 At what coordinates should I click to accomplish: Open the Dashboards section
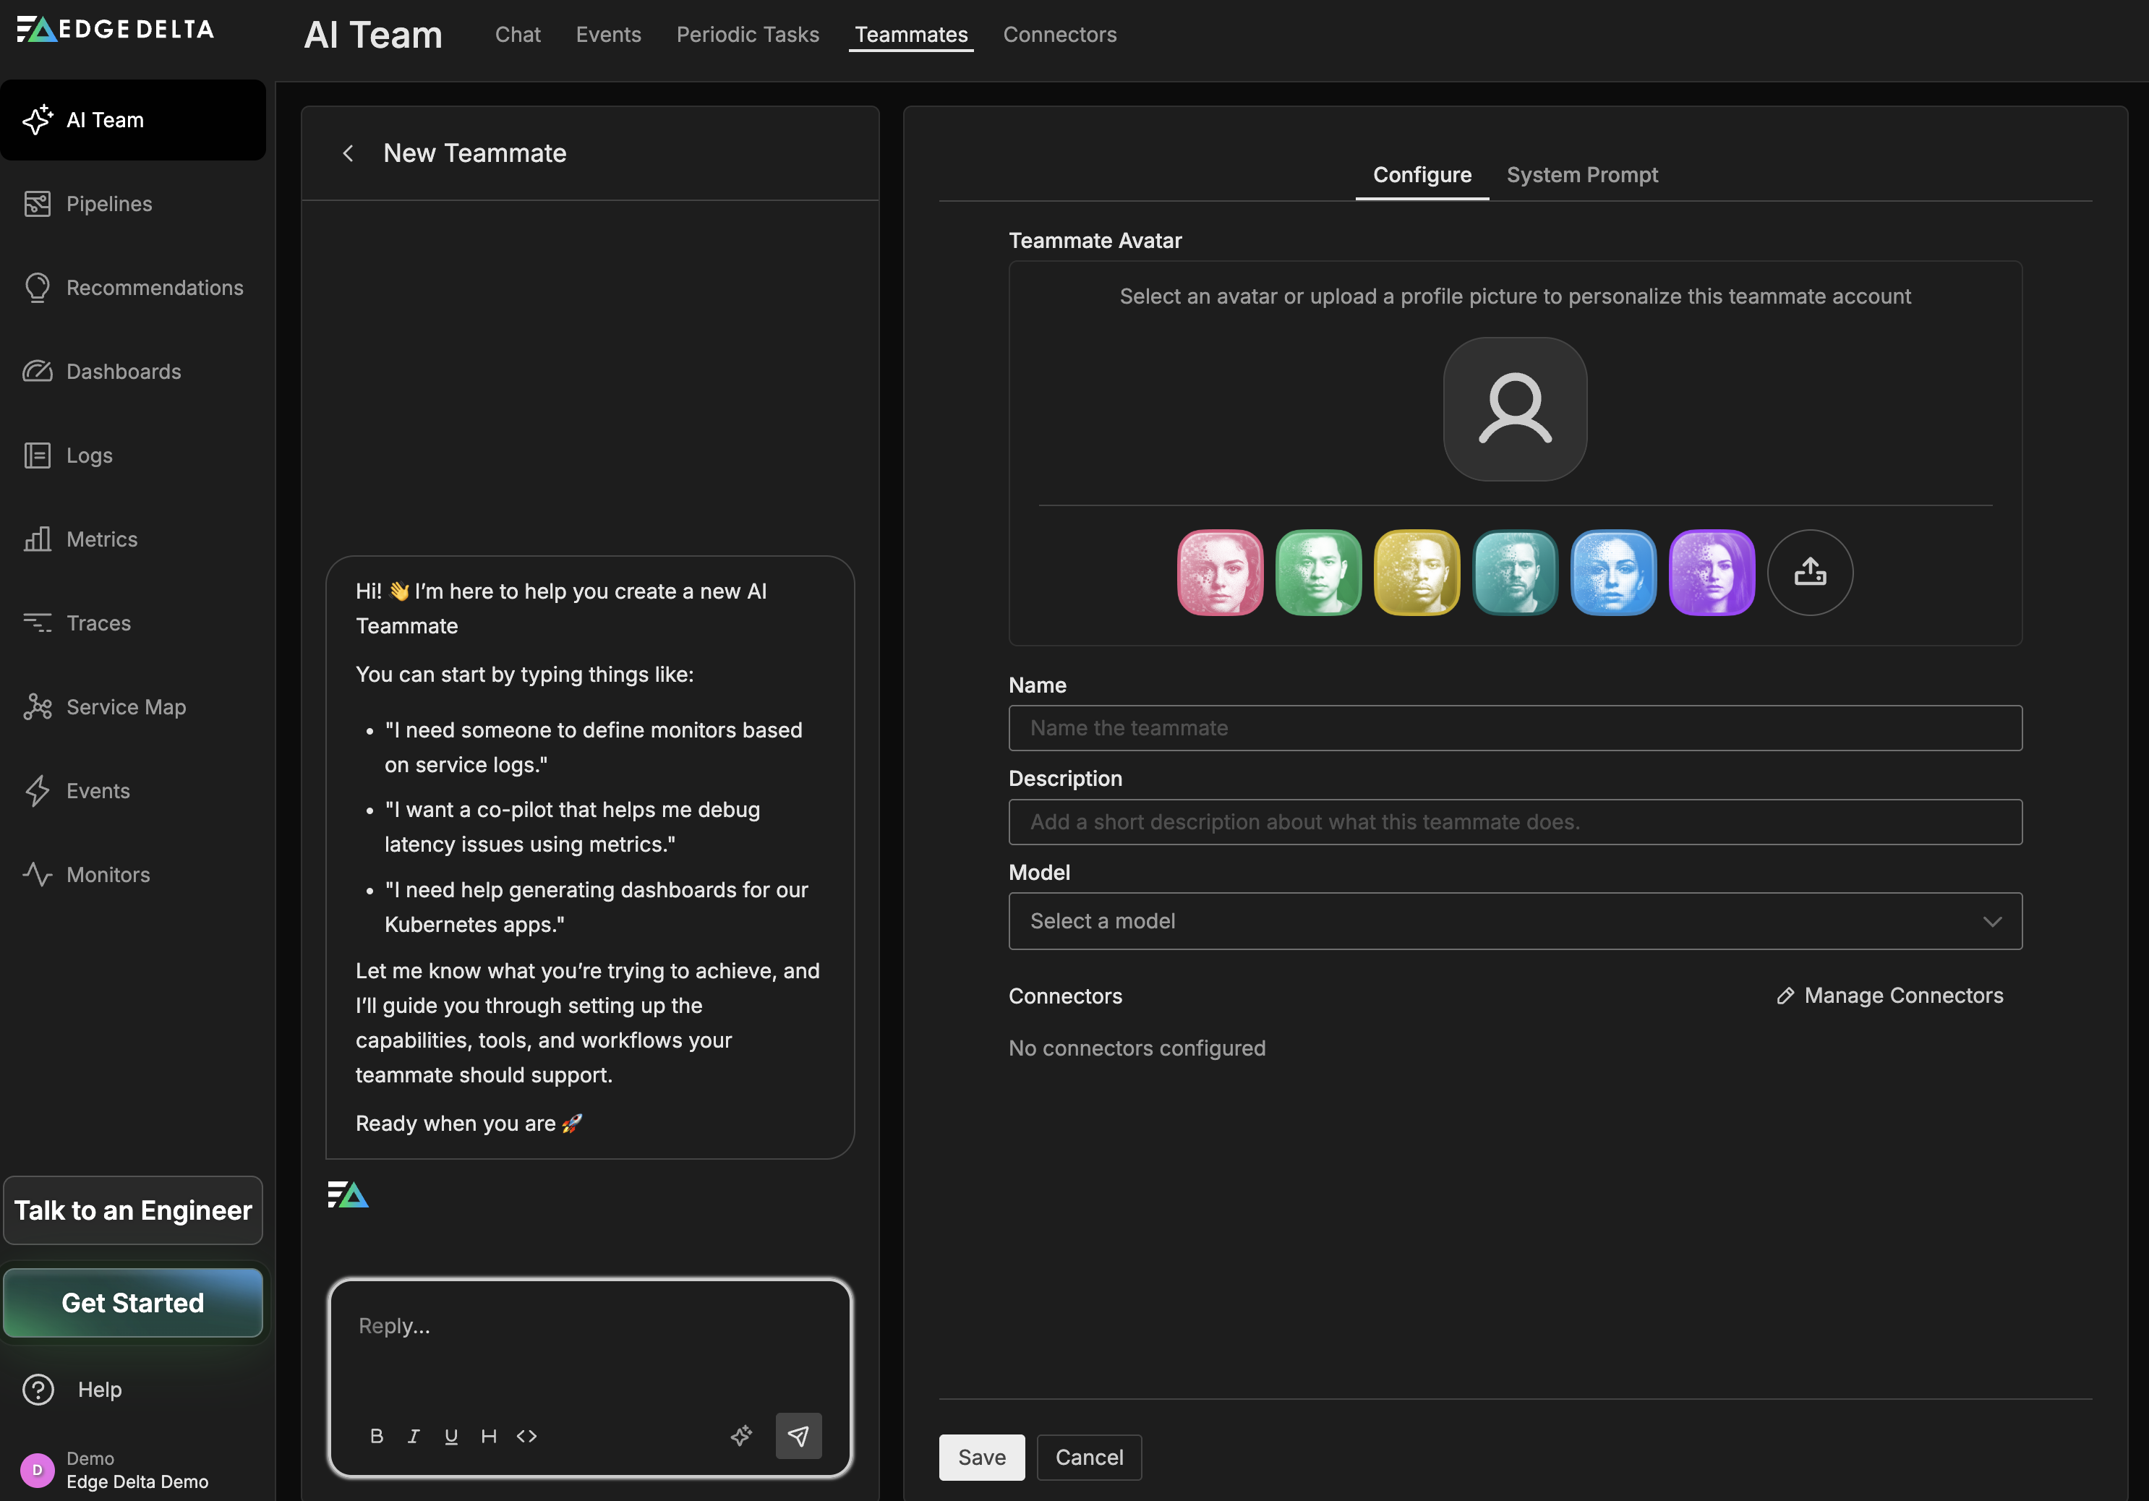tap(123, 372)
